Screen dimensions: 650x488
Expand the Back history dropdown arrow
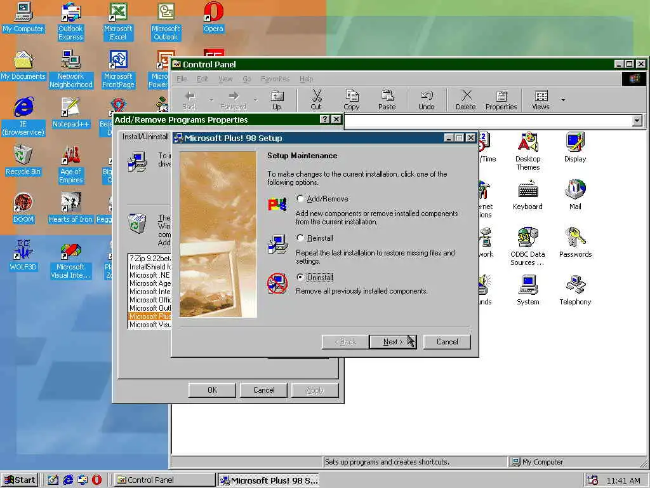coord(211,100)
